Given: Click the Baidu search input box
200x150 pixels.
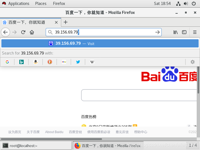Looking at the screenshot, I should click(x=139, y=95).
